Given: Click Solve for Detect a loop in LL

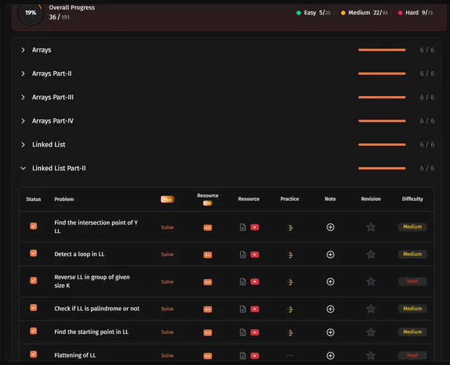Looking at the screenshot, I should click(x=167, y=254).
